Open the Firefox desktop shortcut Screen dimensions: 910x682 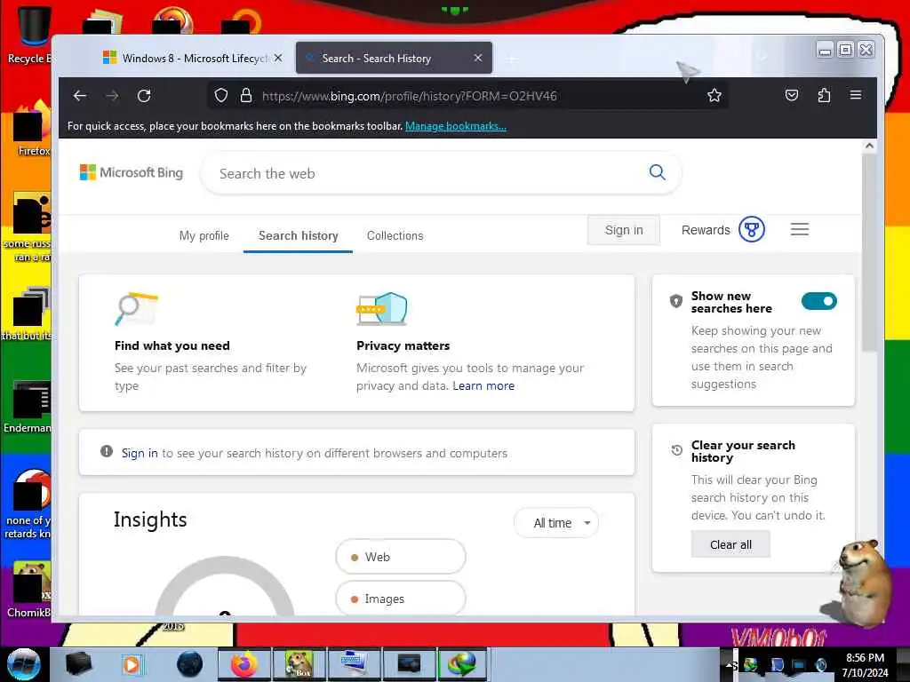pyautogui.click(x=33, y=129)
